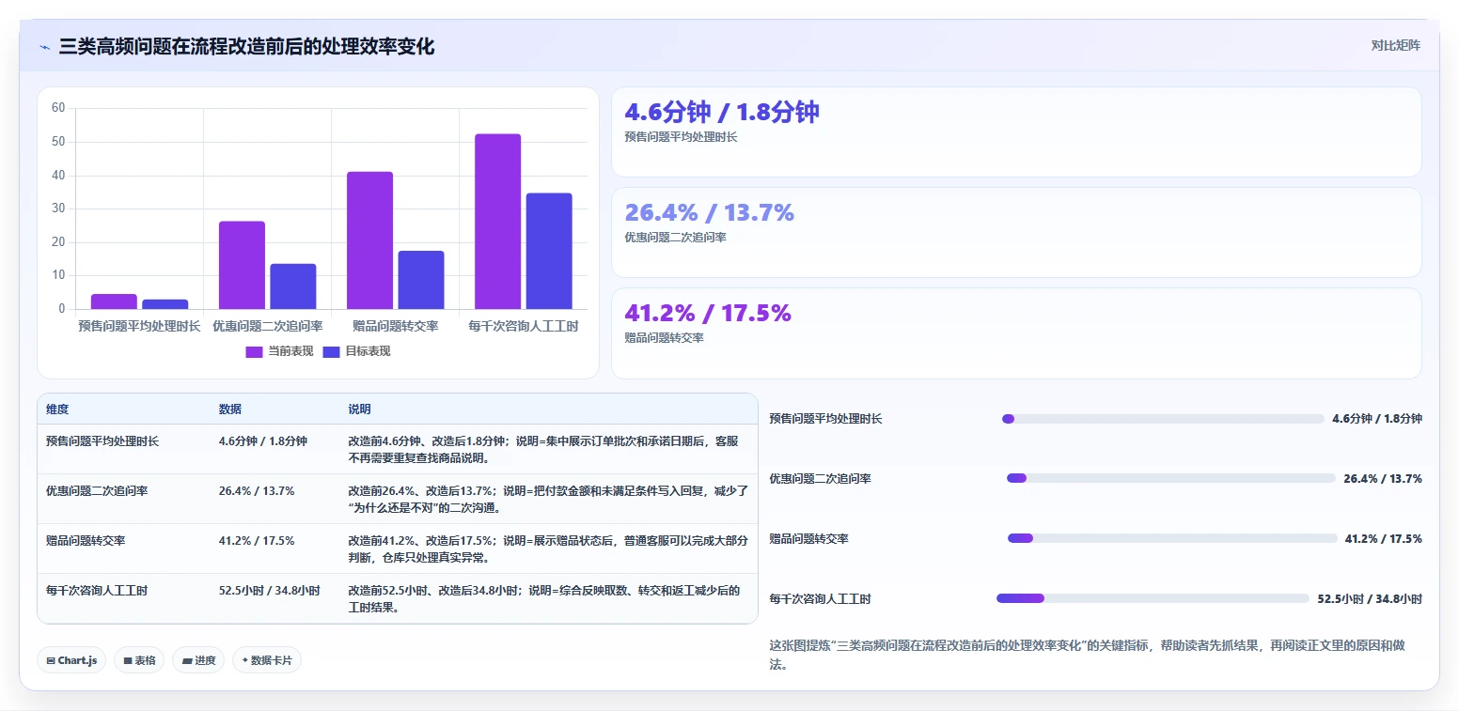Click the 每千次咨询人工工时 progress bar
The width and height of the screenshot is (1459, 711).
click(x=1153, y=598)
